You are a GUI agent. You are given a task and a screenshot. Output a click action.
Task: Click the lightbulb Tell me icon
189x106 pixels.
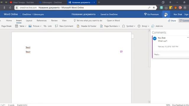click(x=75, y=21)
